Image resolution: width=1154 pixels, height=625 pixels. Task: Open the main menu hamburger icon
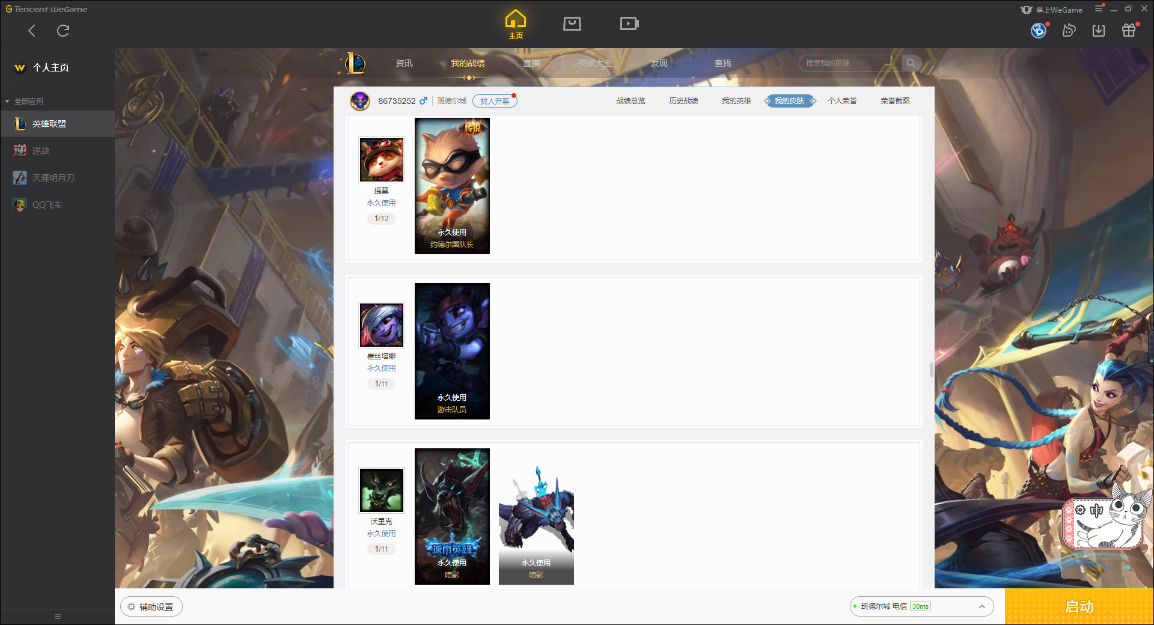pyautogui.click(x=1099, y=8)
